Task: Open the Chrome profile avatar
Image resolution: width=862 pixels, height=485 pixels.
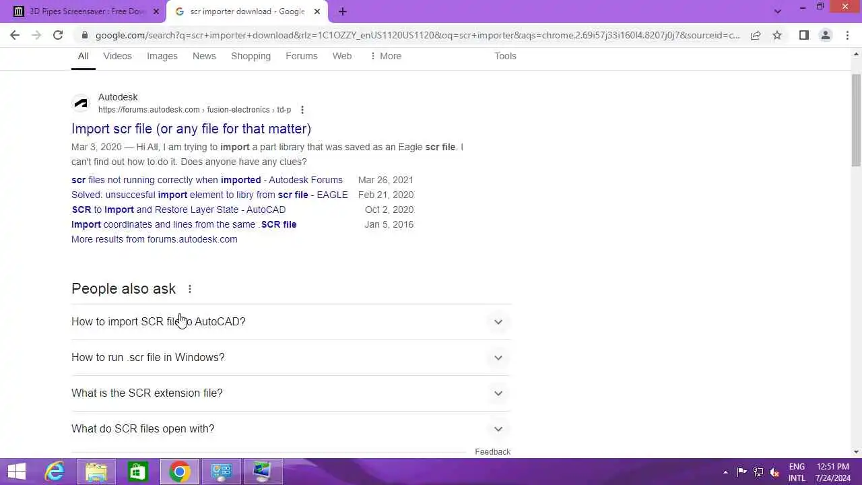Action: [825, 35]
